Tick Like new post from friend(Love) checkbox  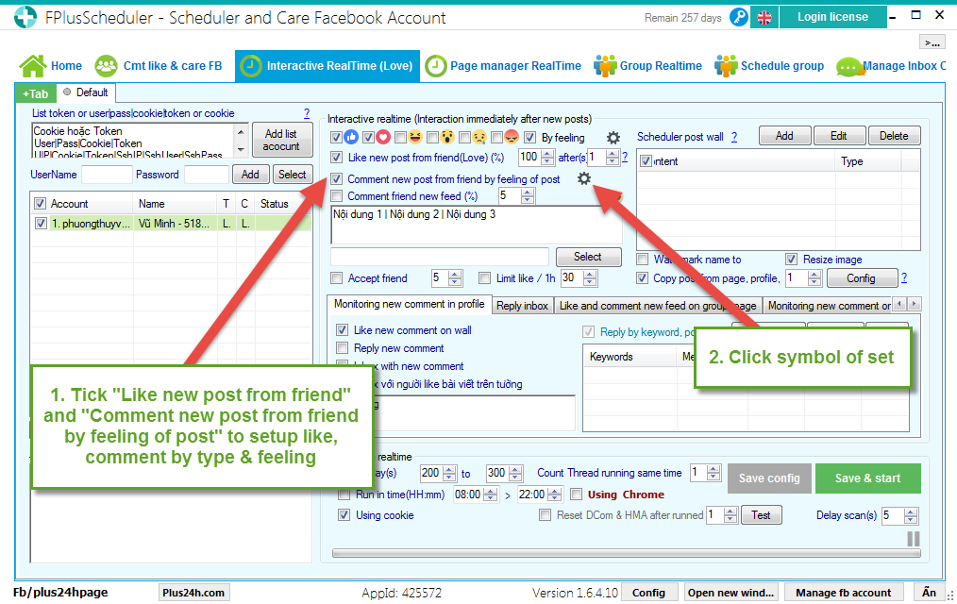pyautogui.click(x=336, y=158)
